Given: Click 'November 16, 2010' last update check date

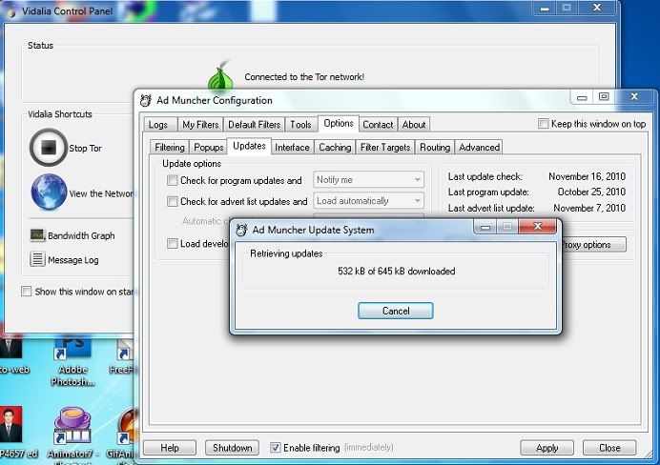Looking at the screenshot, I should click(587, 176).
